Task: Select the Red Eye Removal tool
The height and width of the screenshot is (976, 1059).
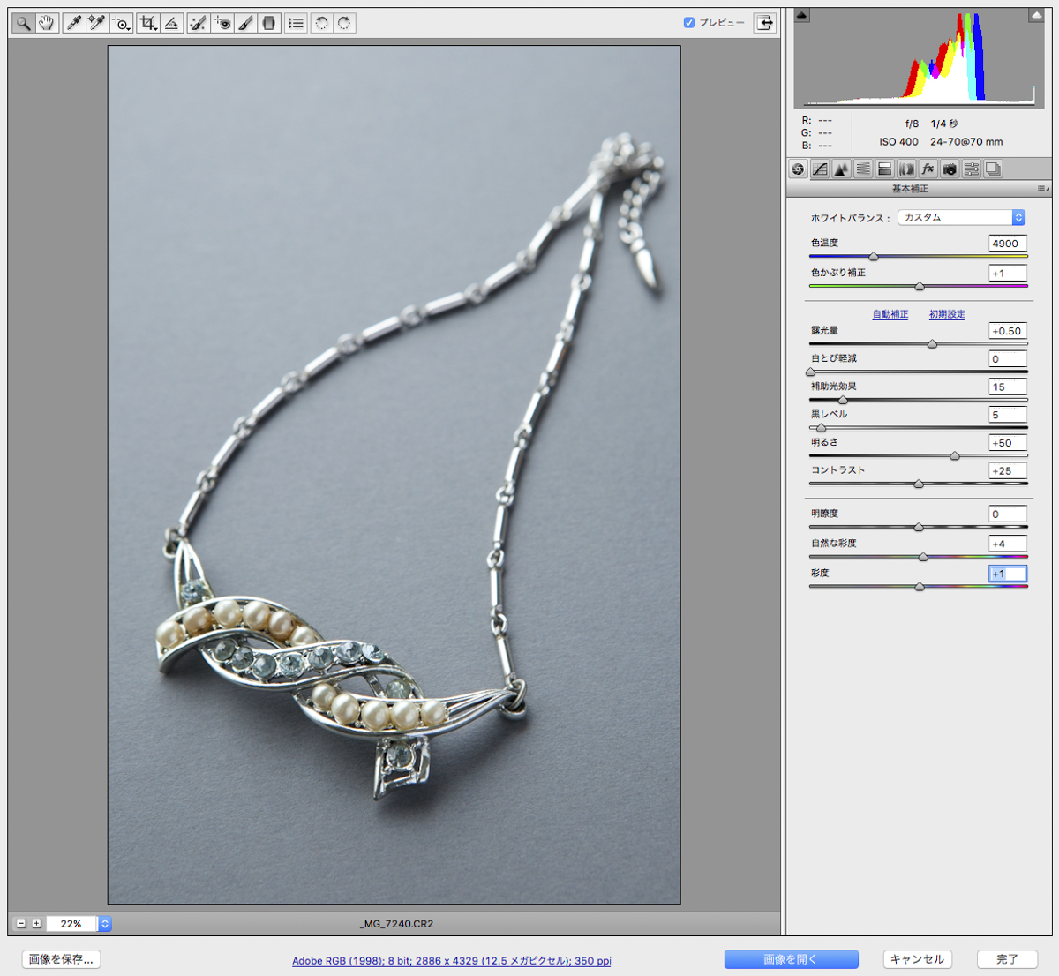Action: pyautogui.click(x=222, y=23)
